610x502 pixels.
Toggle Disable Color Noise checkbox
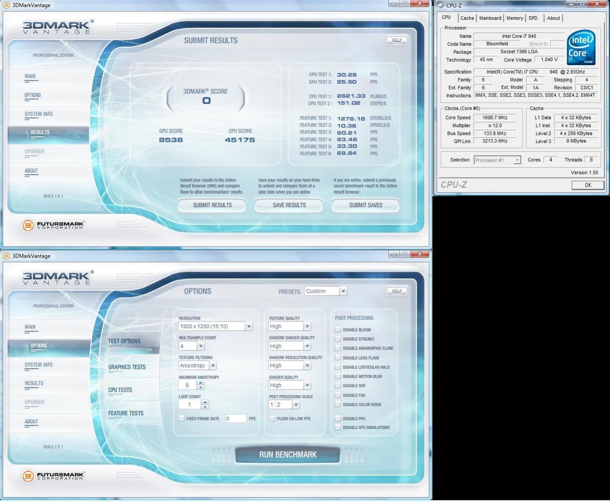point(338,404)
